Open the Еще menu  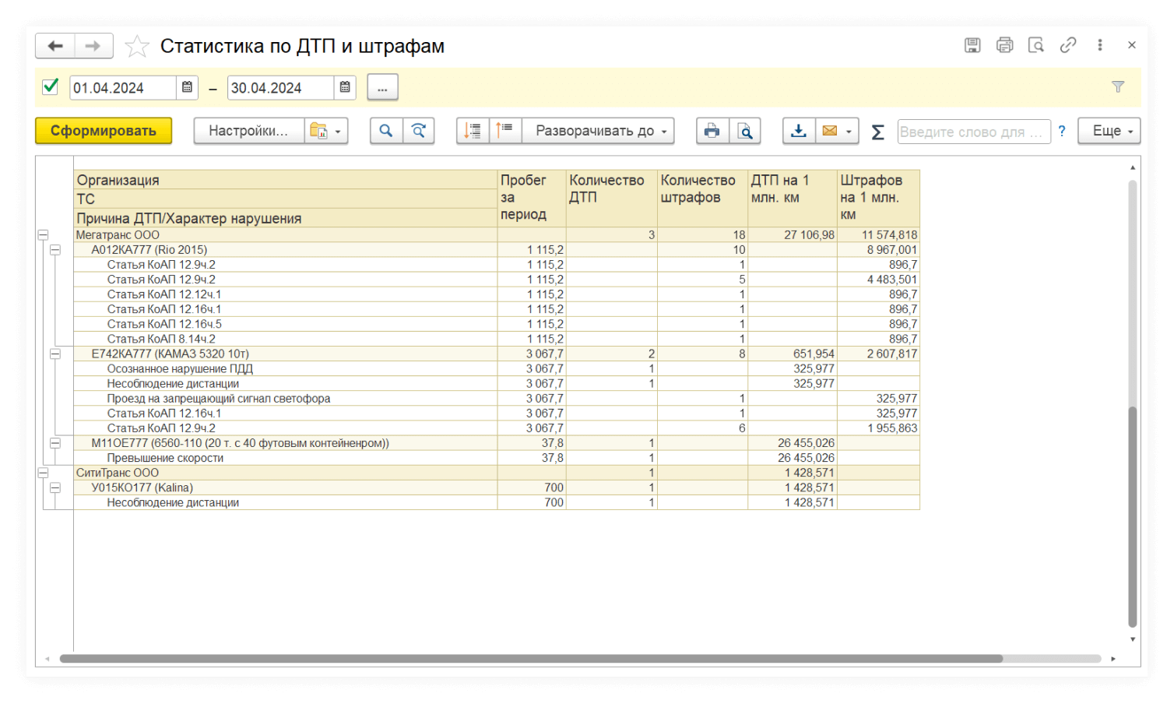click(1109, 131)
